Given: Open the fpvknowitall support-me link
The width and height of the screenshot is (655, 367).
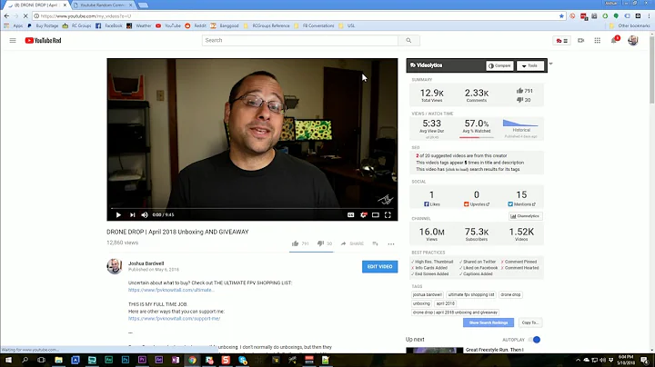Looking at the screenshot, I should pyautogui.click(x=174, y=319).
